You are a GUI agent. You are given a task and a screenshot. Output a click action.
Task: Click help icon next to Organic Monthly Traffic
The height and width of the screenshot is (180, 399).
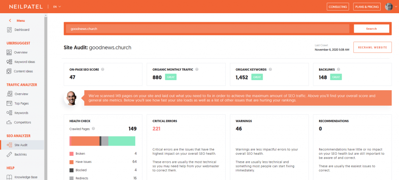[197, 69]
